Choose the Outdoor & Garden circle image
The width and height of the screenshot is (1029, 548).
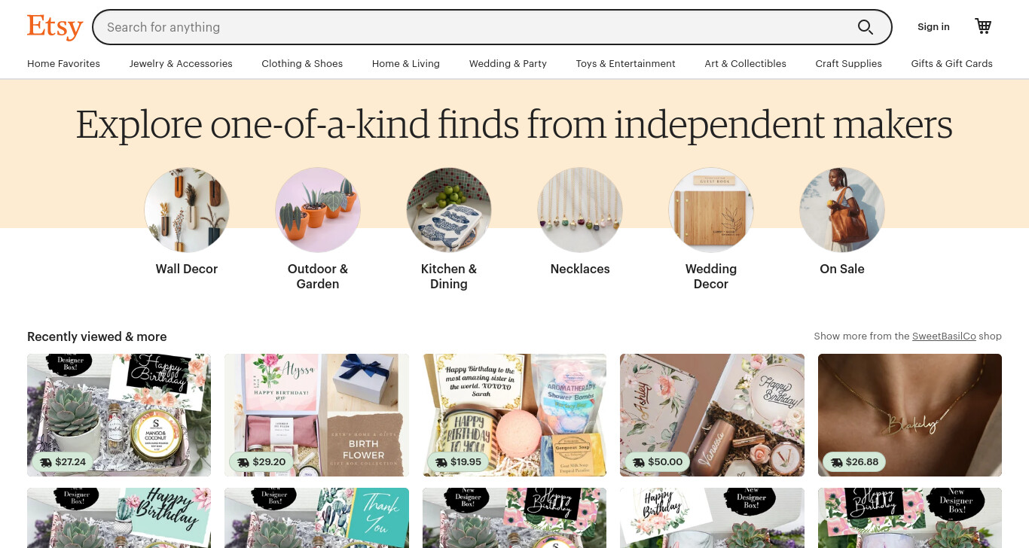coord(318,210)
